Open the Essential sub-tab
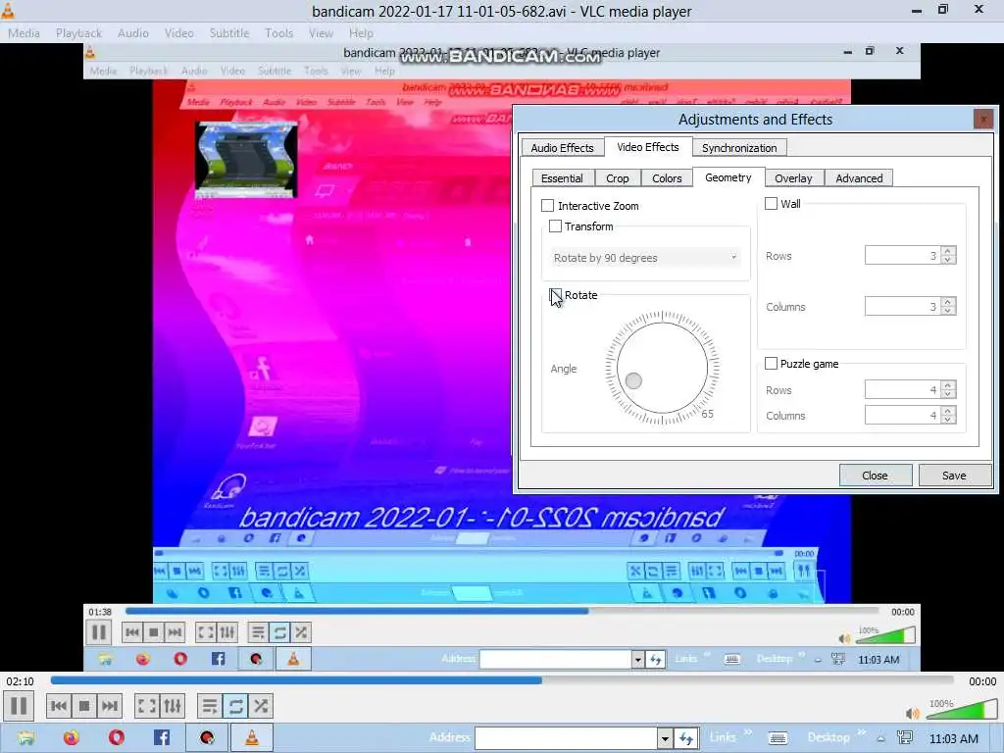 pos(562,178)
